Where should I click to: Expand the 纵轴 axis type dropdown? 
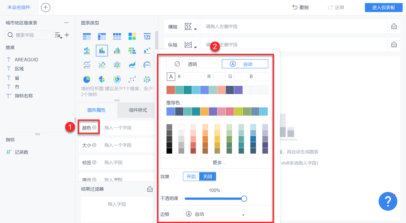click(191, 44)
